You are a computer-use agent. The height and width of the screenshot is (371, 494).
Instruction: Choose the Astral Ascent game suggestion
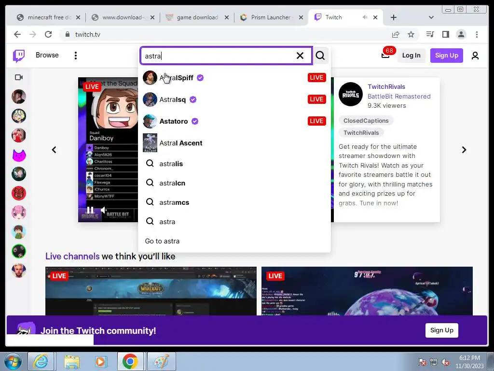click(234, 143)
